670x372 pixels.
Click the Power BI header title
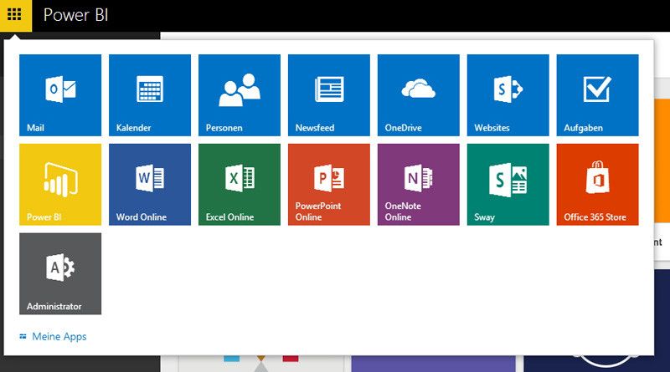pyautogui.click(x=75, y=15)
